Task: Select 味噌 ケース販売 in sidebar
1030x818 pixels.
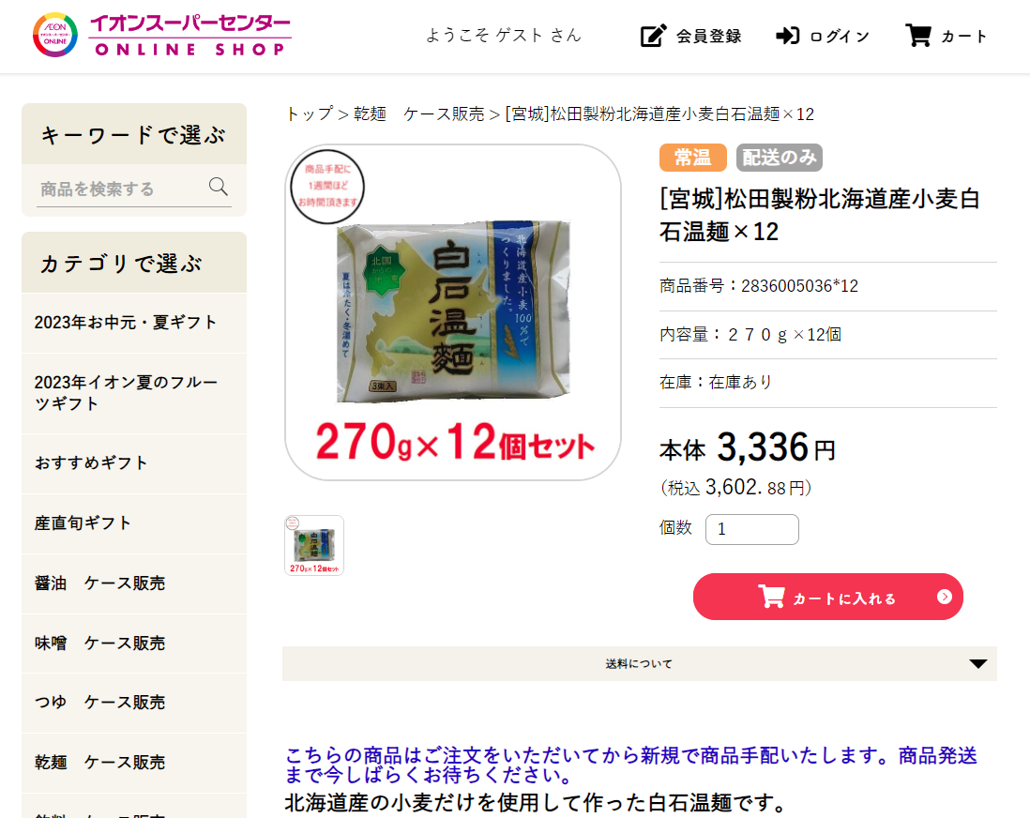Action: [134, 644]
